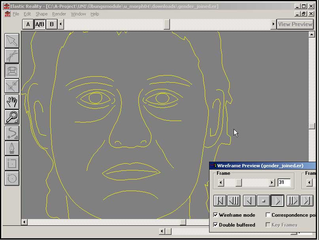Minimize the inner document window

click(297, 14)
